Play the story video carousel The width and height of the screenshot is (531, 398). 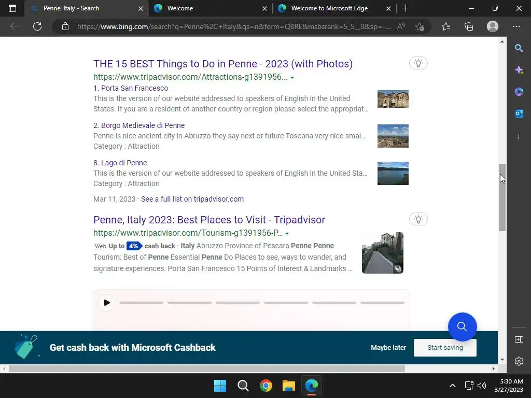point(106,303)
